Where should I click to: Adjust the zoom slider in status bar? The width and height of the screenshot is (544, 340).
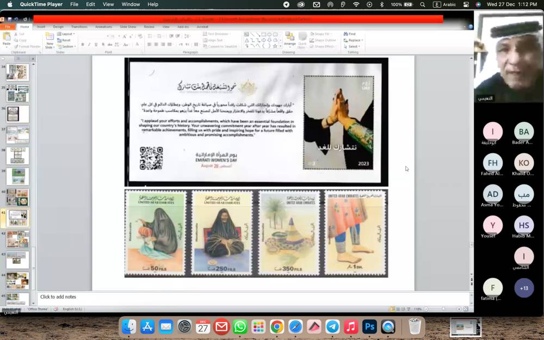pos(443,309)
